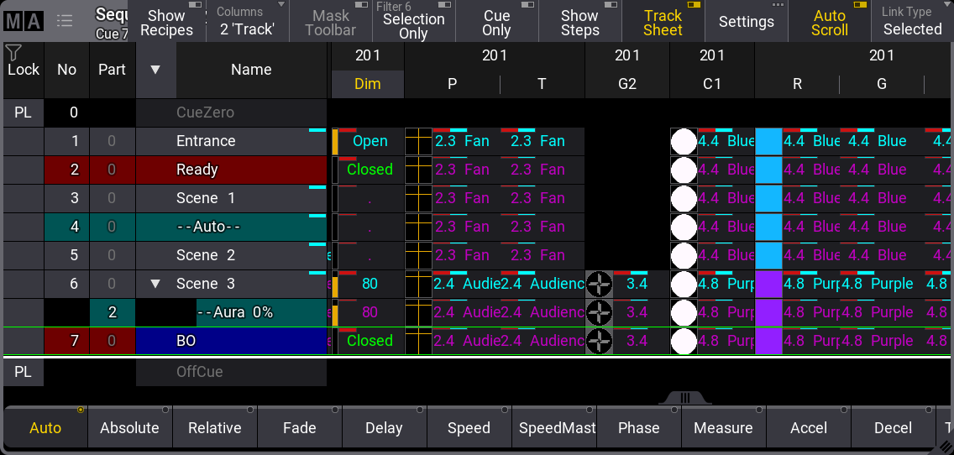
Task: Open the Columns 2 'Track' dropdown
Action: click(x=246, y=22)
